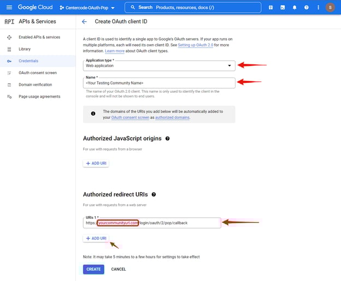Screen dimensions: 341x281
Task: Open the more options kebab menu
Action: pos(318,8)
